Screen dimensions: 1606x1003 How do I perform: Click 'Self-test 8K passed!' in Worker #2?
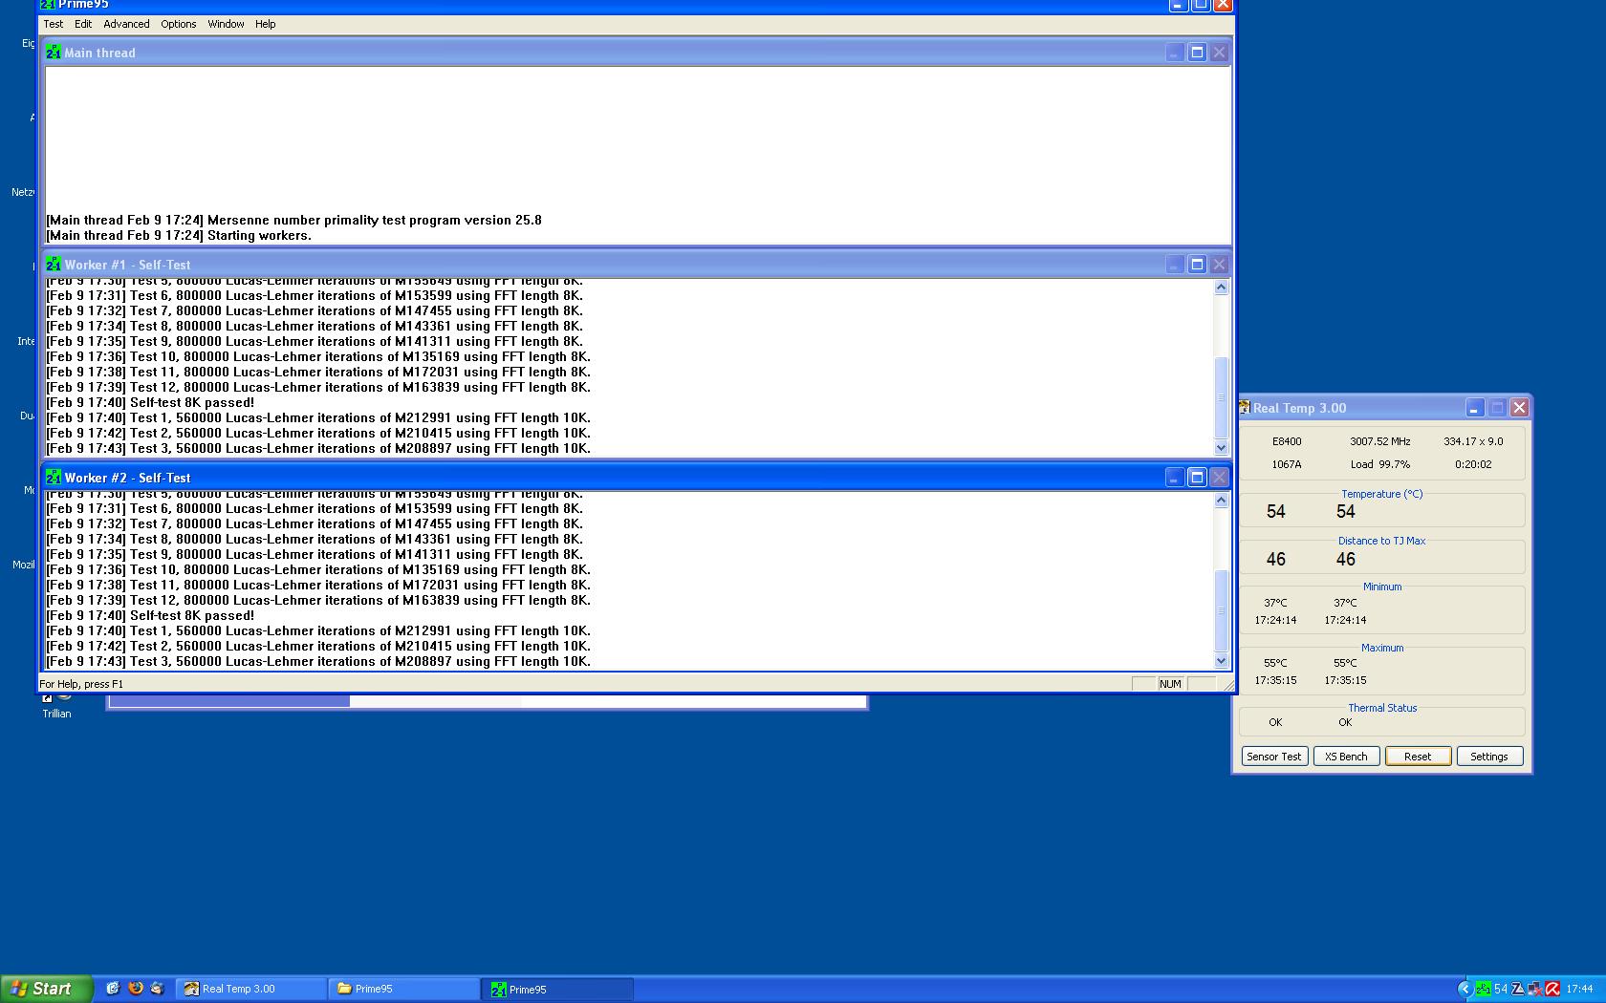150,615
